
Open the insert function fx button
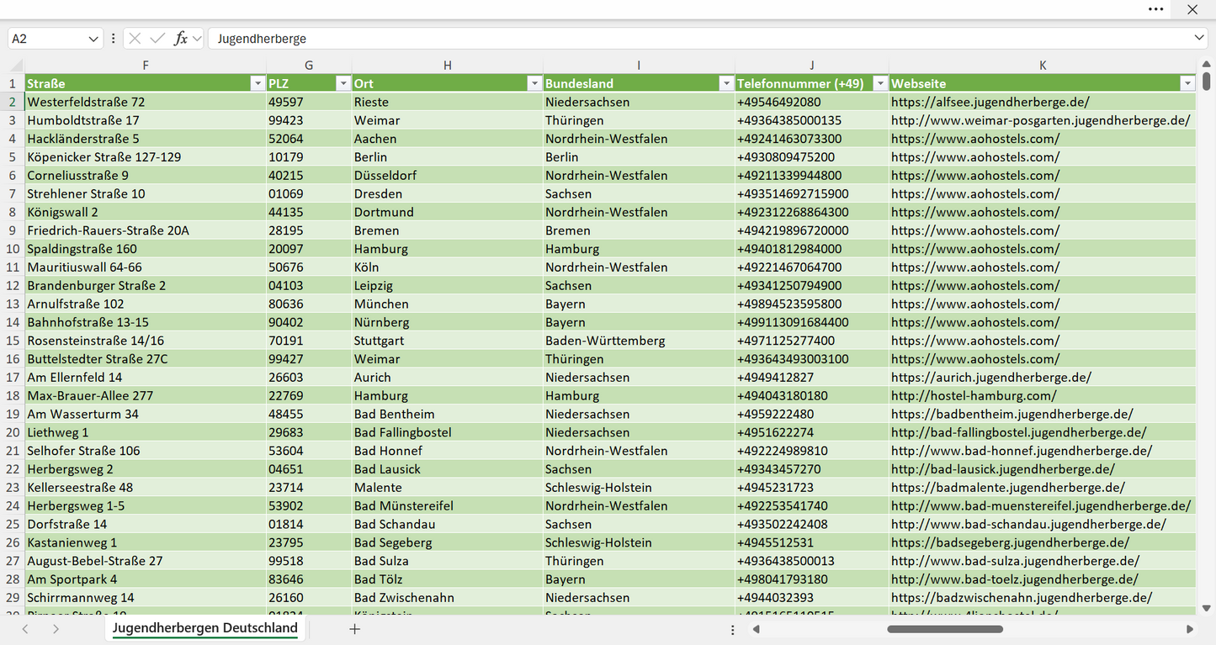coord(180,39)
